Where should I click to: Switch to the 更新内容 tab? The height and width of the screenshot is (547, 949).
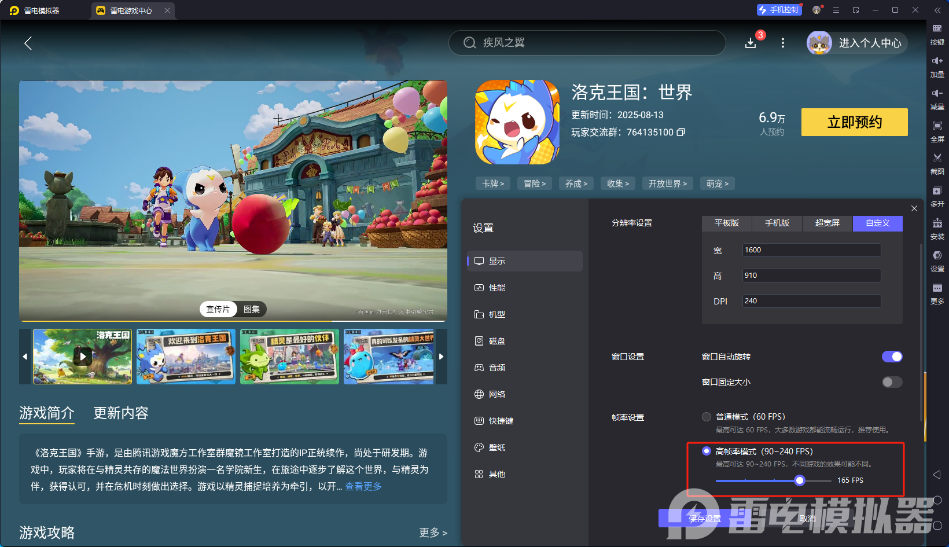(120, 413)
